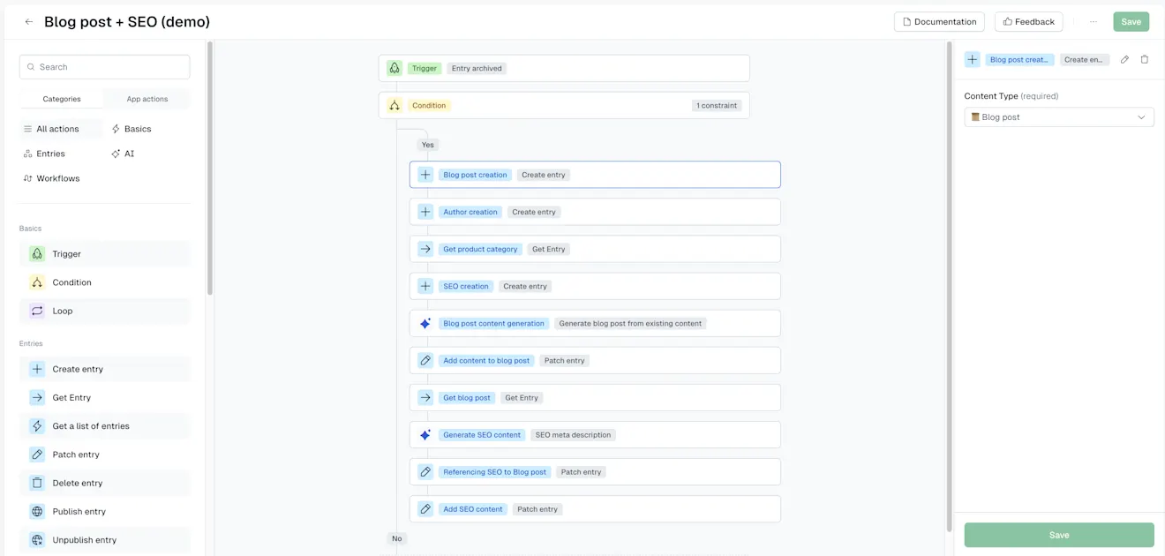Click the pencil icon on the Add SEO content step
1165x556 pixels.
pyautogui.click(x=425, y=508)
